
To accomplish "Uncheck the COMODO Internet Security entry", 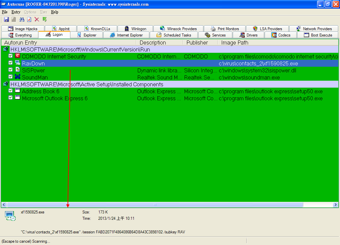I will [10, 56].
